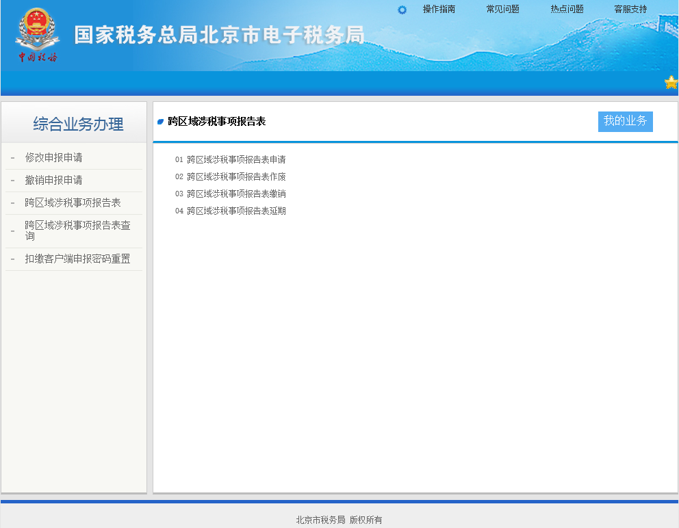Click the yellow star favorites icon
This screenshot has height=528, width=679.
[x=671, y=82]
